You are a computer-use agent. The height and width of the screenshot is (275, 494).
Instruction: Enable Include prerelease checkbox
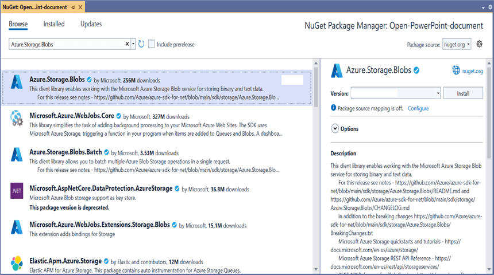pyautogui.click(x=151, y=44)
